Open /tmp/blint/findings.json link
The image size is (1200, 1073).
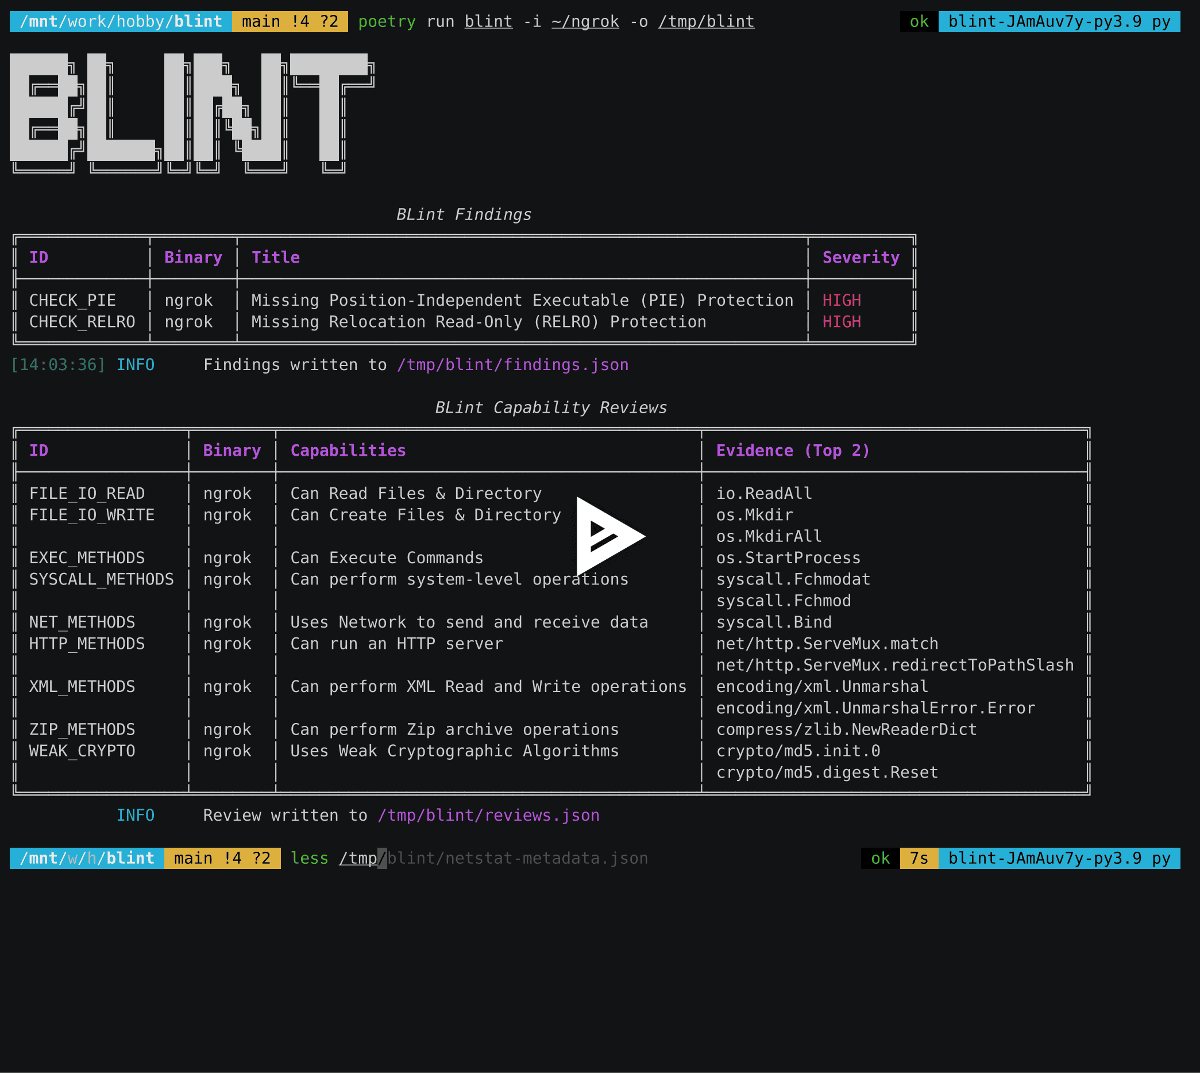coord(512,364)
